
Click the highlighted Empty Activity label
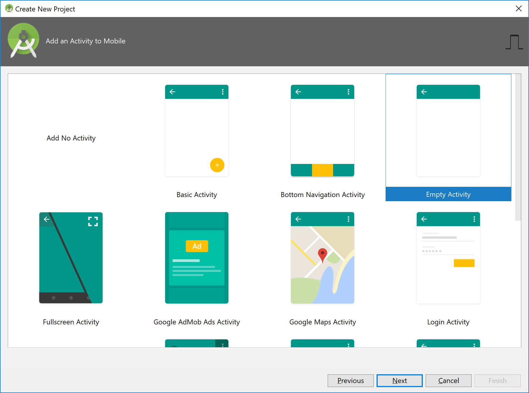point(448,194)
